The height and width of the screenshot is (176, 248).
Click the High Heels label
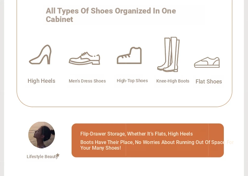[x=41, y=81]
